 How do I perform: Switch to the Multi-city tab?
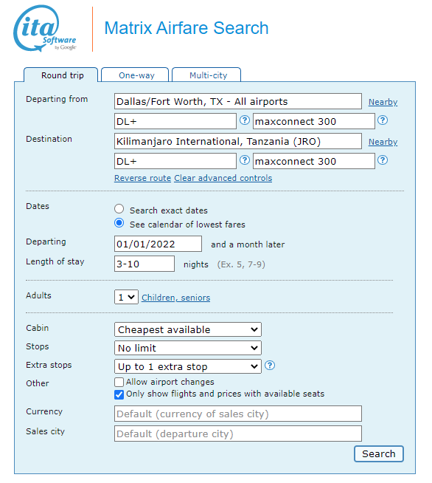point(206,75)
